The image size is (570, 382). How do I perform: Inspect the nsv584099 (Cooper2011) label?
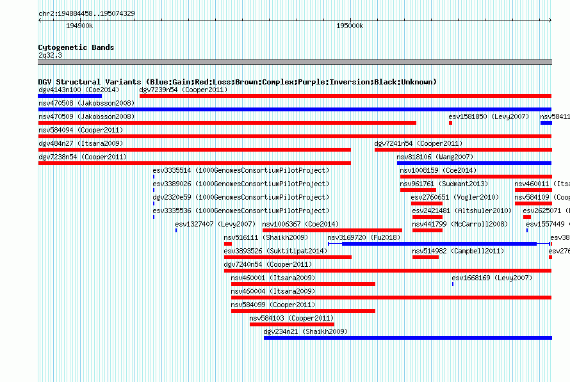click(273, 305)
